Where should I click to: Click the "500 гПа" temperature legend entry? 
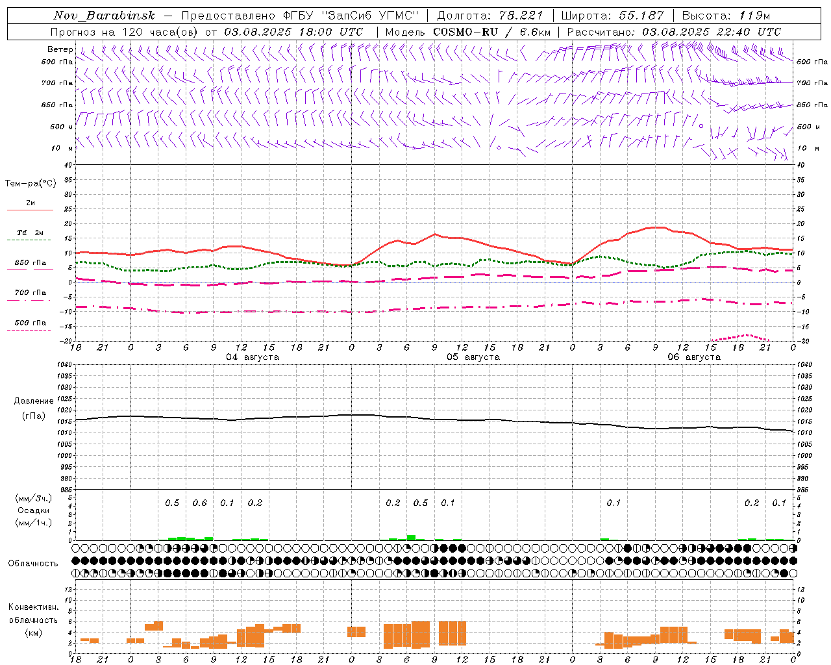point(31,323)
